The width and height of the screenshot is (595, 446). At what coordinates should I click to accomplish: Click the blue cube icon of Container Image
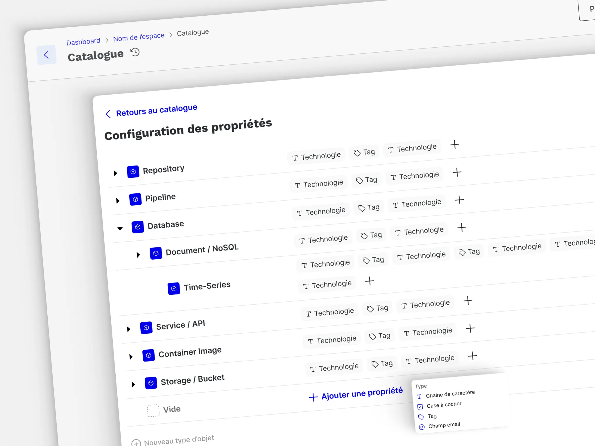click(x=149, y=355)
